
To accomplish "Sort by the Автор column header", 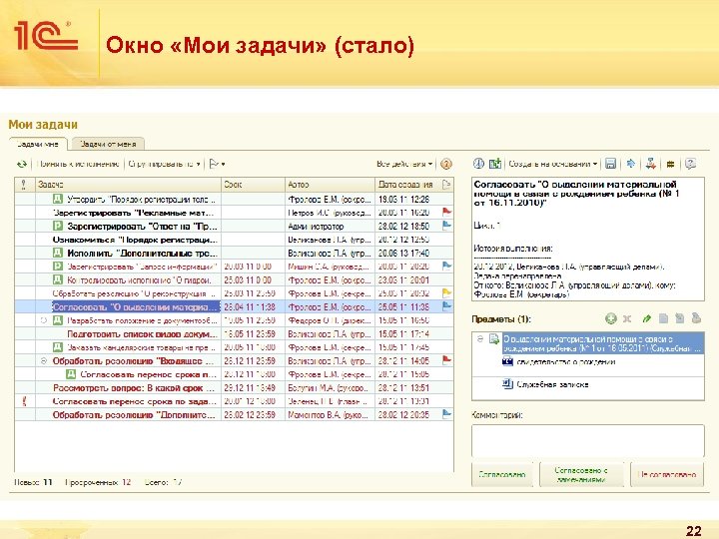I will [330, 185].
